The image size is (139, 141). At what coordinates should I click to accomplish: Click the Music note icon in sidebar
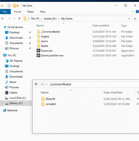pyautogui.click(x=7, y=82)
